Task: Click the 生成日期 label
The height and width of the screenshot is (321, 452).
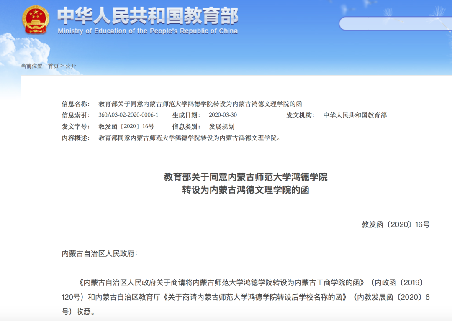Action: pyautogui.click(x=186, y=115)
